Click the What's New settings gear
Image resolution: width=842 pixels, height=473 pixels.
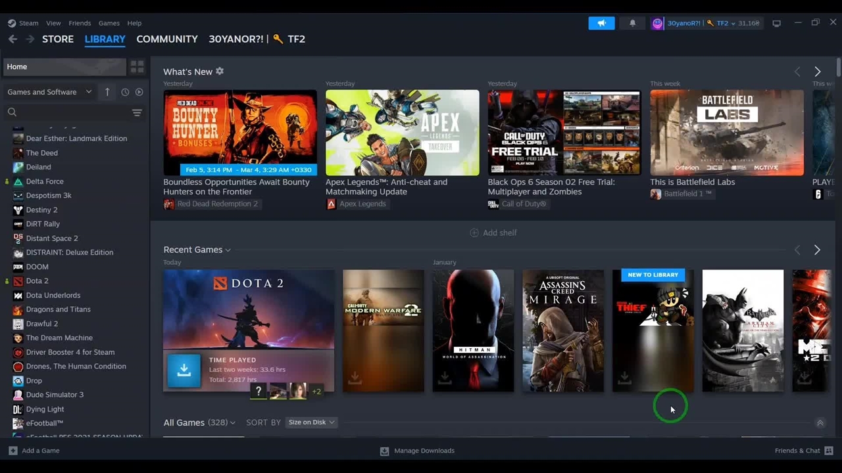point(220,71)
